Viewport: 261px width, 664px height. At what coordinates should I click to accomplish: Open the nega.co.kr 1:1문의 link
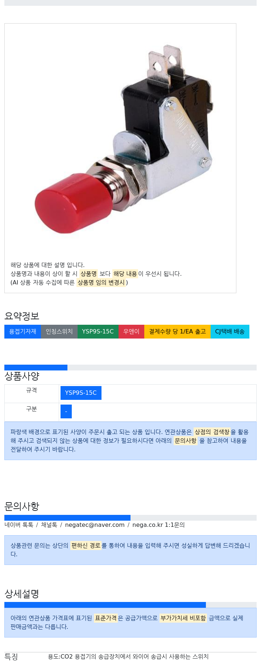(158, 525)
